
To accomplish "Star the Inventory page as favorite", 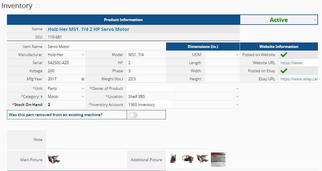I will pyautogui.click(x=38, y=6).
